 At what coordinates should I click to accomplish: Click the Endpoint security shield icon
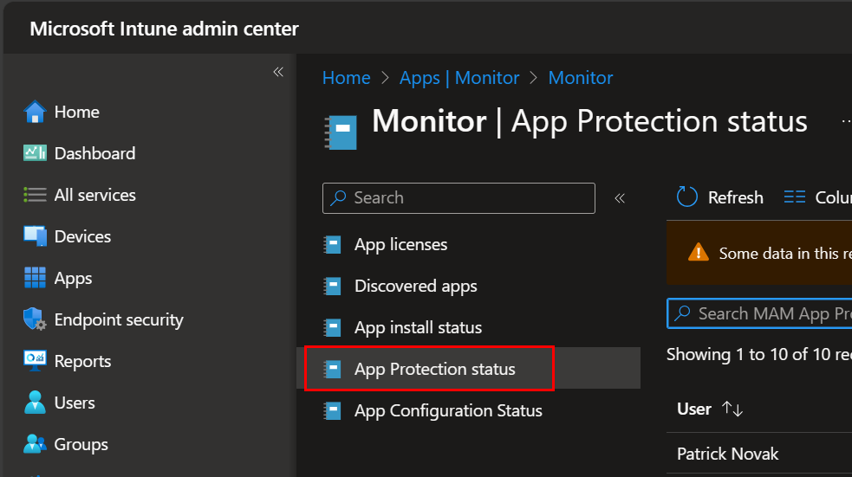35,319
